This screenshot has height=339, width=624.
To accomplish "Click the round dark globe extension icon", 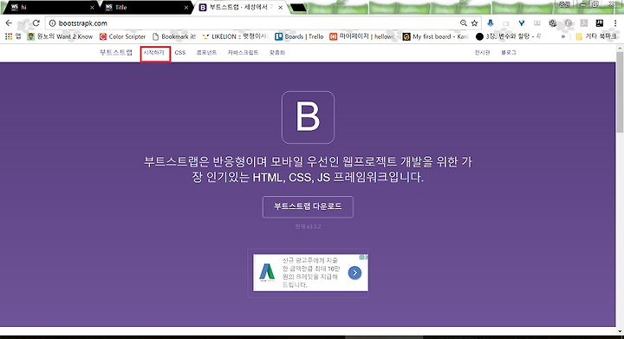I will click(552, 23).
